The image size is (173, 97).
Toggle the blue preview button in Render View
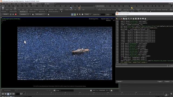point(72,14)
